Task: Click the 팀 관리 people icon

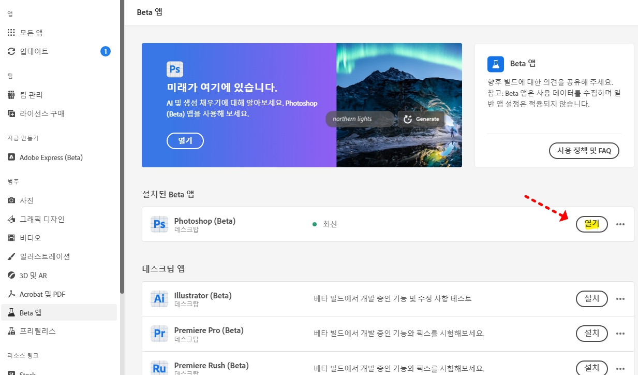Action: tap(11, 95)
